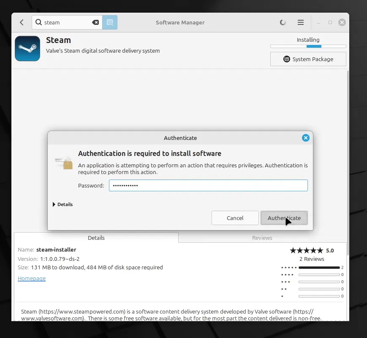Select the Details tab
This screenshot has height=338, width=367.
[x=96, y=238]
